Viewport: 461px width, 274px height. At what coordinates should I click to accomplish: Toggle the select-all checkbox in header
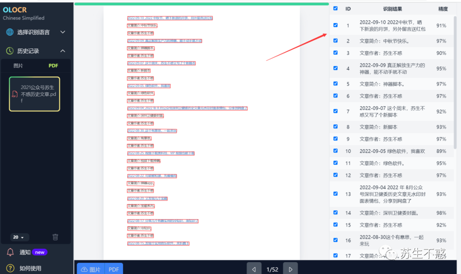pyautogui.click(x=336, y=9)
